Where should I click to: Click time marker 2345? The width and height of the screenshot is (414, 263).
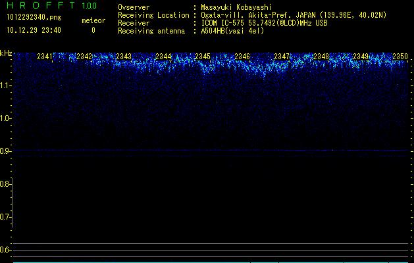click(203, 57)
